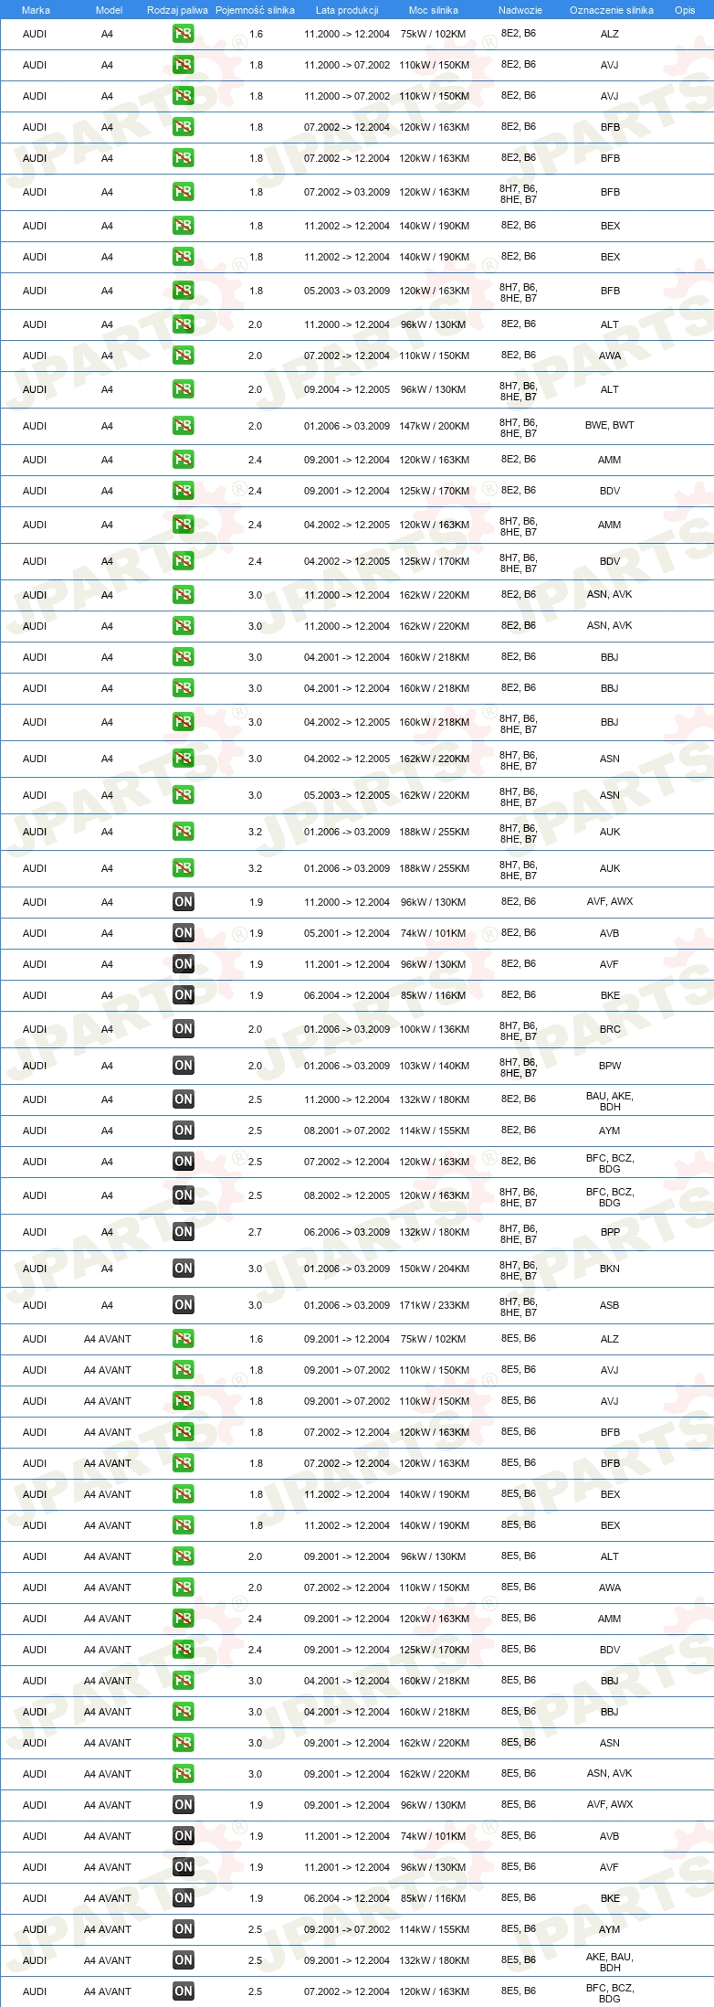Click the Opis column header

pyautogui.click(x=685, y=10)
